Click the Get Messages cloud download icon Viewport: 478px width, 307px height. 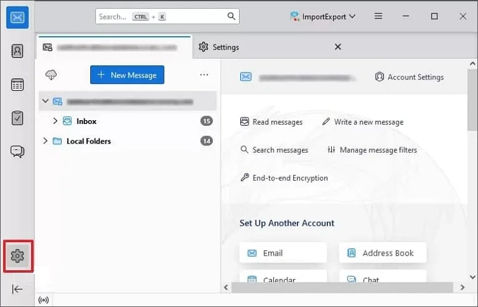pos(51,75)
